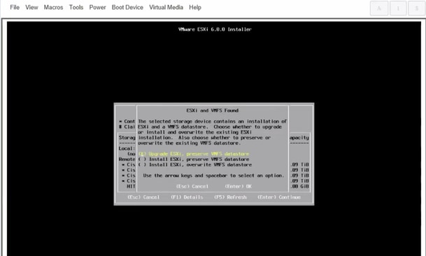Click the Num Lock '1' indicator button
426x256 pixels.
tap(398, 8)
